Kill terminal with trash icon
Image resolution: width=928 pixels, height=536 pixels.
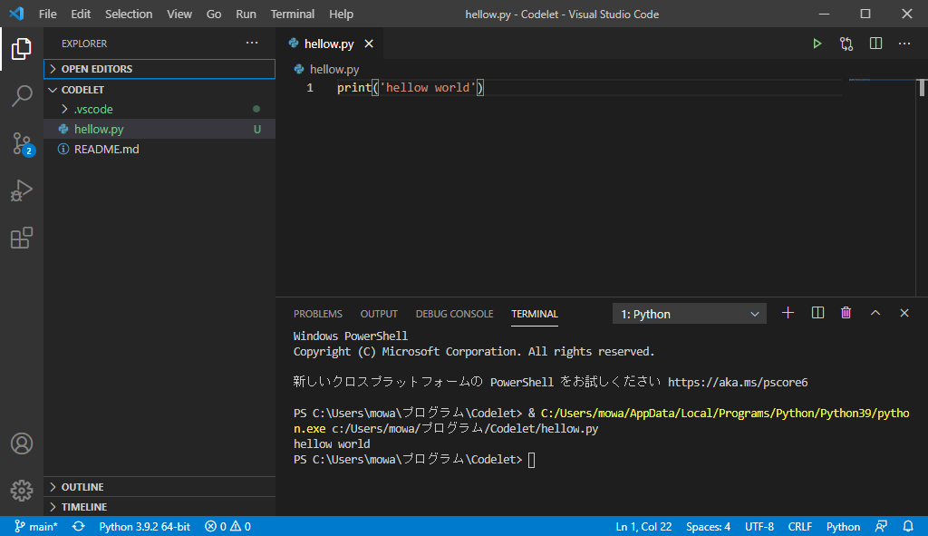click(846, 313)
